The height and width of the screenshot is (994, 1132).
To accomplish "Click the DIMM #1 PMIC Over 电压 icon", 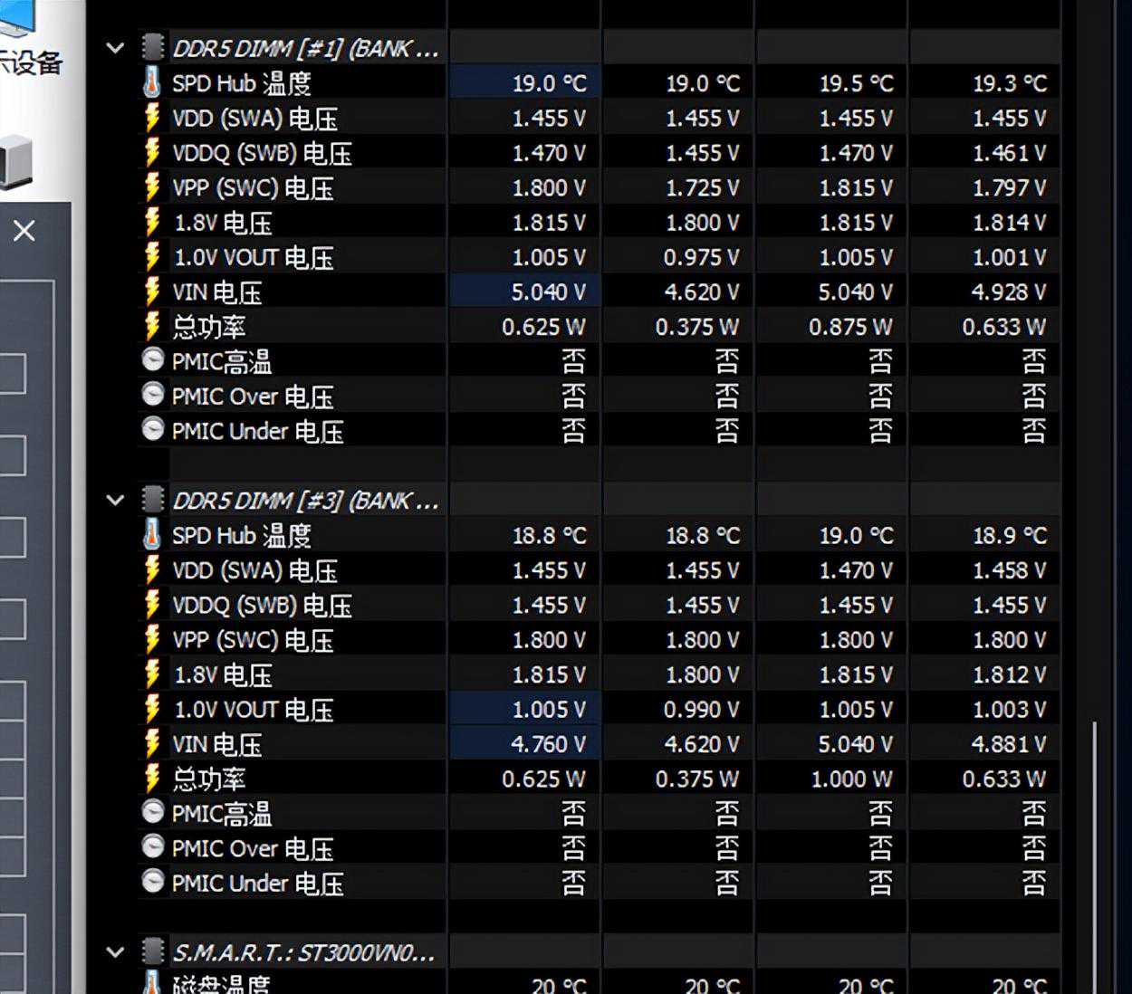I will pyautogui.click(x=153, y=395).
